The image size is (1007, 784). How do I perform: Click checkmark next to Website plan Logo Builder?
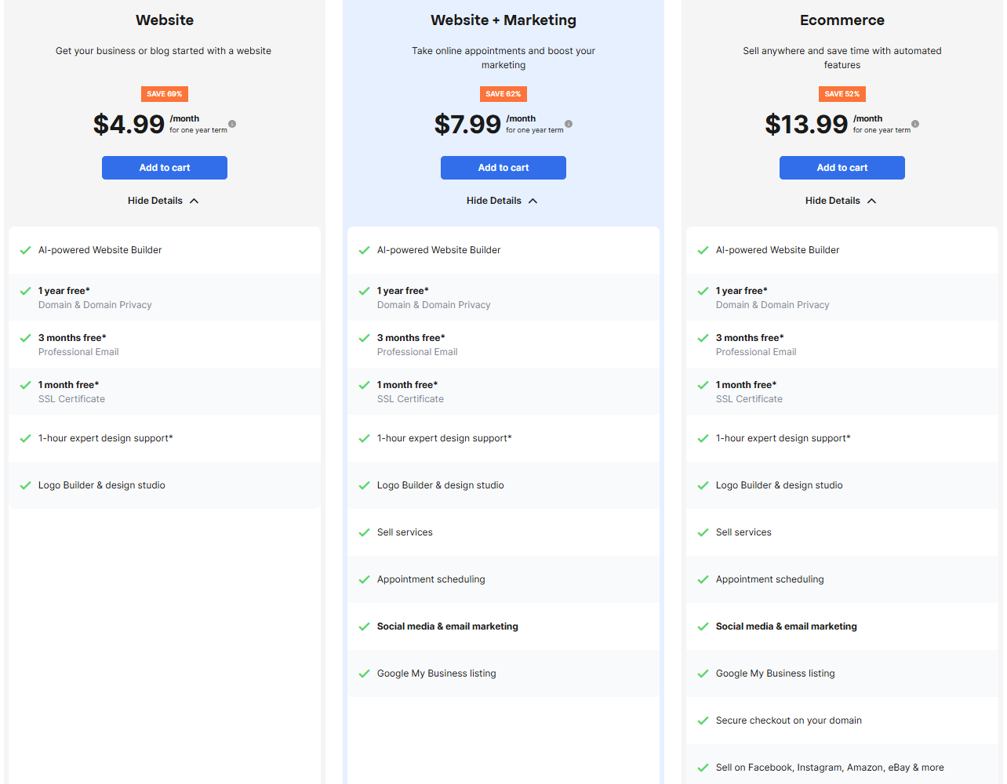point(25,485)
